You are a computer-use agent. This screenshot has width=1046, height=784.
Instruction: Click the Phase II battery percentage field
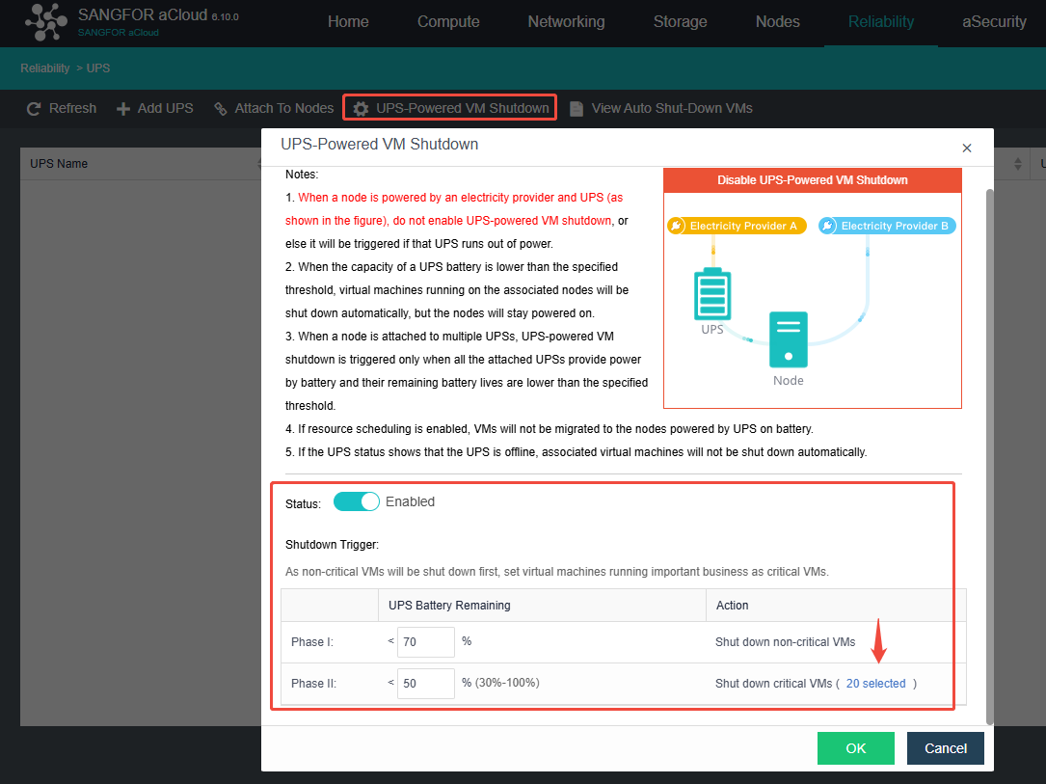pyautogui.click(x=425, y=684)
